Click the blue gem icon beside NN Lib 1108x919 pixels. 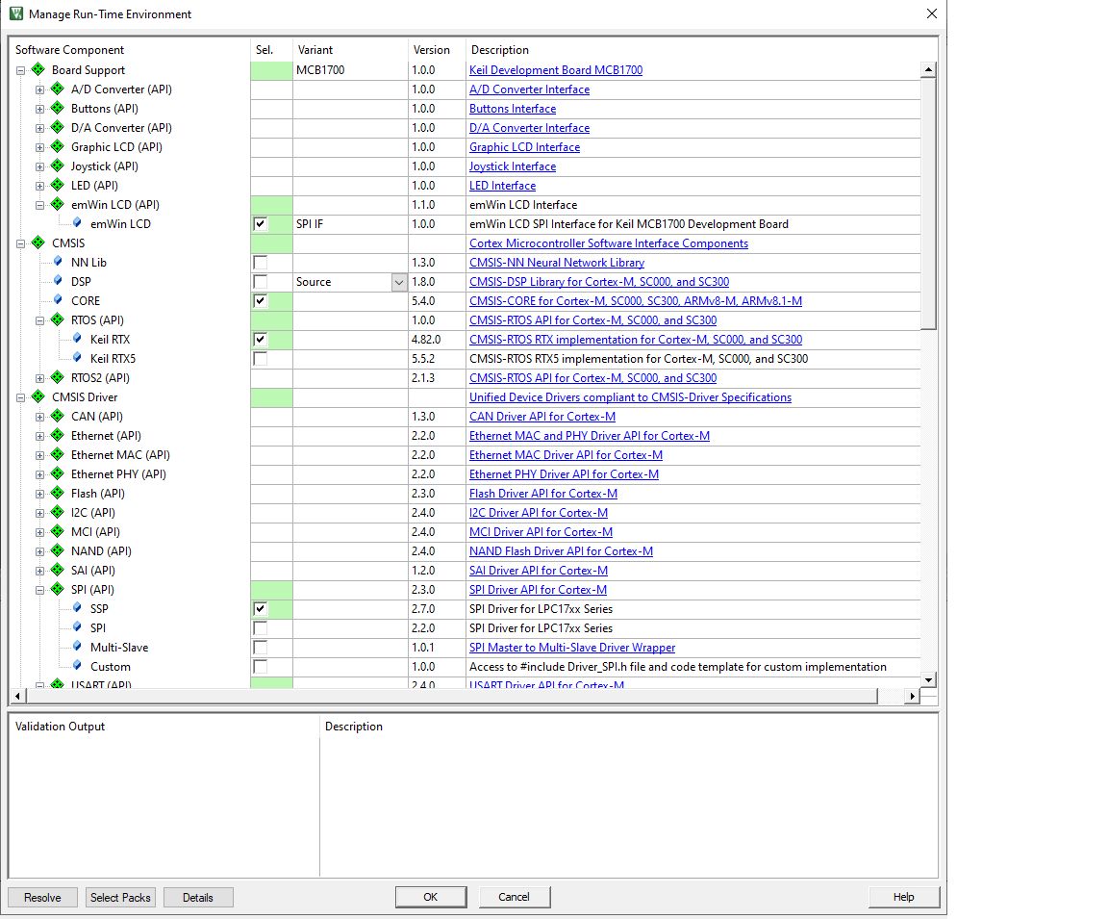point(58,262)
